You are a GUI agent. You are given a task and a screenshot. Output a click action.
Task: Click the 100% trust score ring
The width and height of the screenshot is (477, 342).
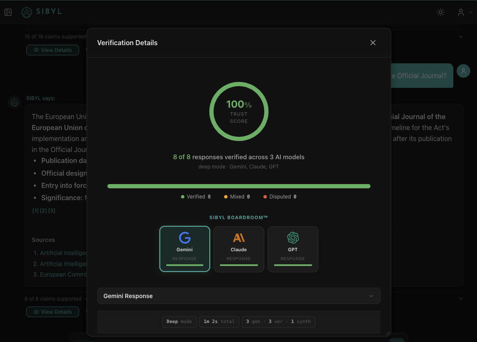[x=239, y=111]
